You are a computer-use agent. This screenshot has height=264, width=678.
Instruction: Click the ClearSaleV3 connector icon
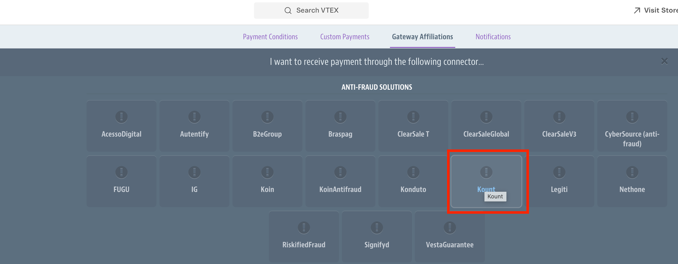pyautogui.click(x=559, y=117)
